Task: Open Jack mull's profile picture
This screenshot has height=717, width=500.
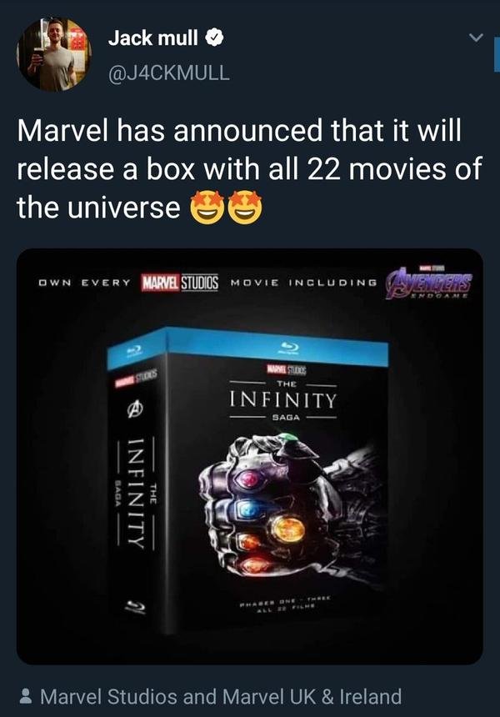Action: click(54, 54)
